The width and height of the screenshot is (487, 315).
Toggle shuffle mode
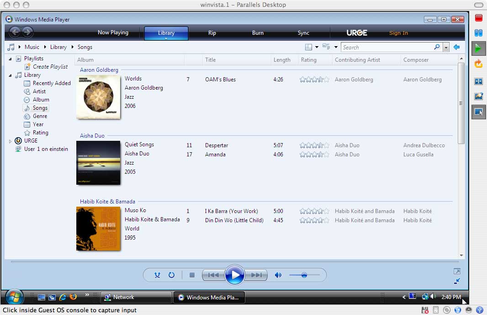[157, 275]
